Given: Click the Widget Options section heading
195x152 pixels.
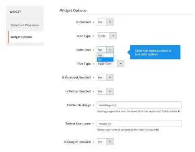Looking at the screenshot, I should 73,11.
